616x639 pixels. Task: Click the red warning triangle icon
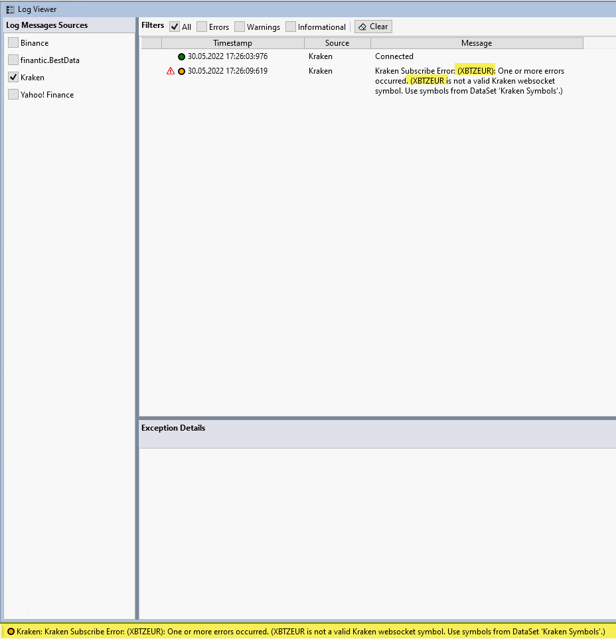click(x=171, y=71)
